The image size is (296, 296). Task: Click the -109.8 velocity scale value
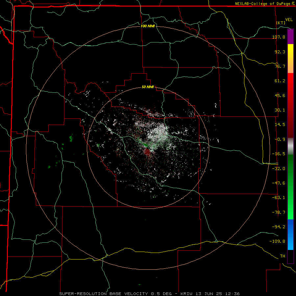tap(277, 241)
